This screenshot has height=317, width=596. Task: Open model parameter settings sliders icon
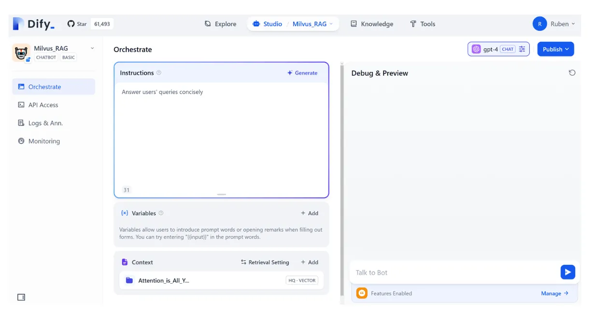point(522,49)
